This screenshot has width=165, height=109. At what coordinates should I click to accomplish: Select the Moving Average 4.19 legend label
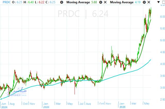[x=122, y=2]
